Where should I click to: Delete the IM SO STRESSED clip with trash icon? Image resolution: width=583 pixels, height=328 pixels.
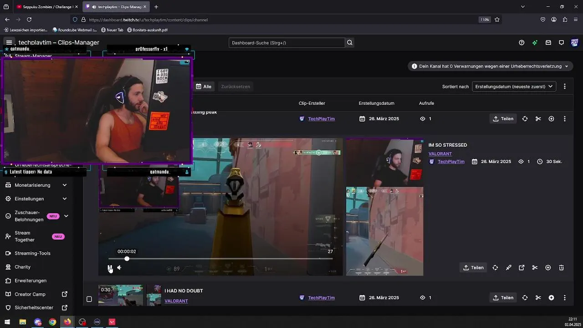click(x=562, y=268)
